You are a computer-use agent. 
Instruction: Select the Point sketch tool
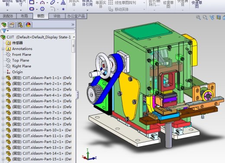[63, 9]
